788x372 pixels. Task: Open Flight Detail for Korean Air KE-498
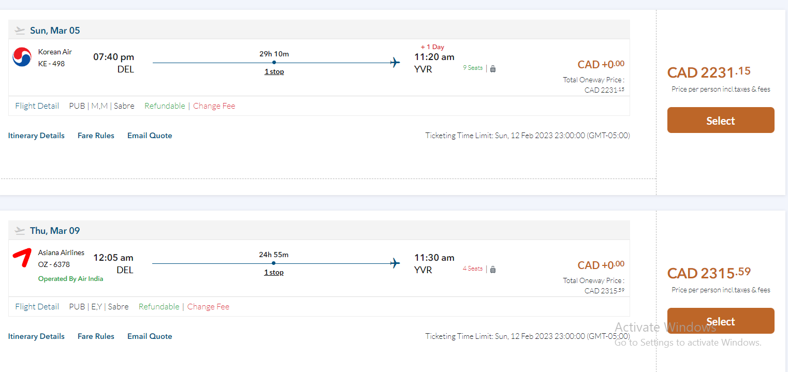[x=37, y=106]
